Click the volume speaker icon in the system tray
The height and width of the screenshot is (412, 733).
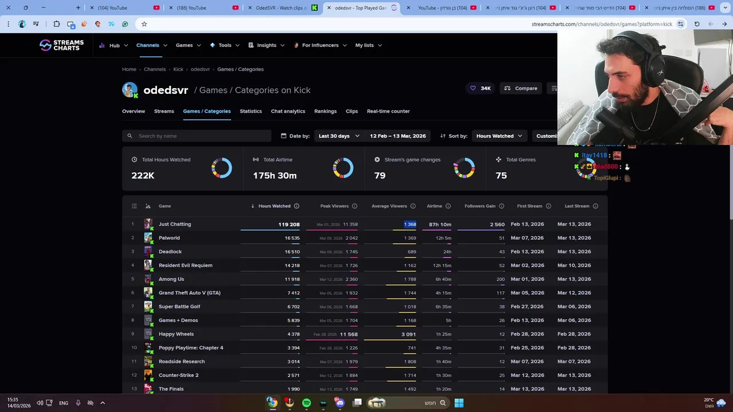pyautogui.click(x=40, y=403)
